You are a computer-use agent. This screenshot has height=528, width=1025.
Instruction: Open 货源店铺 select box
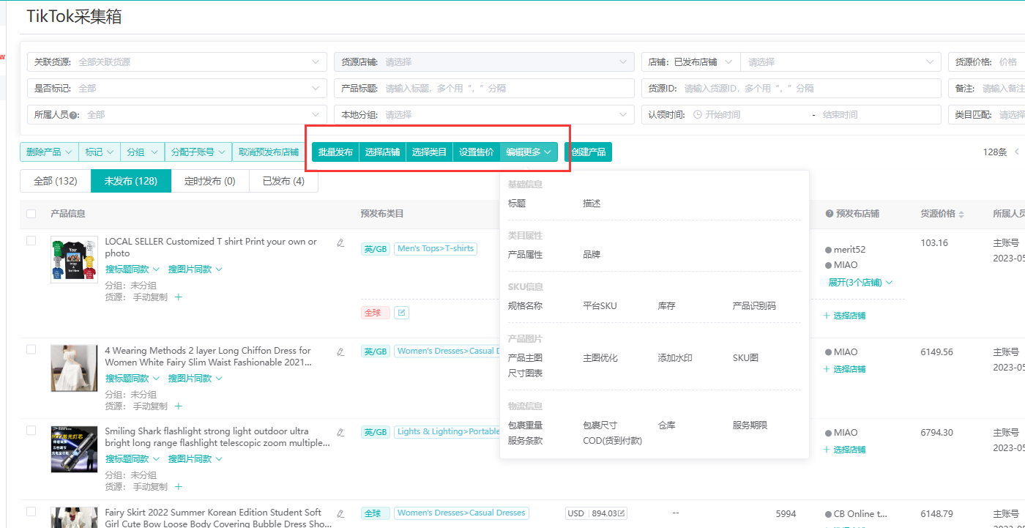click(484, 62)
